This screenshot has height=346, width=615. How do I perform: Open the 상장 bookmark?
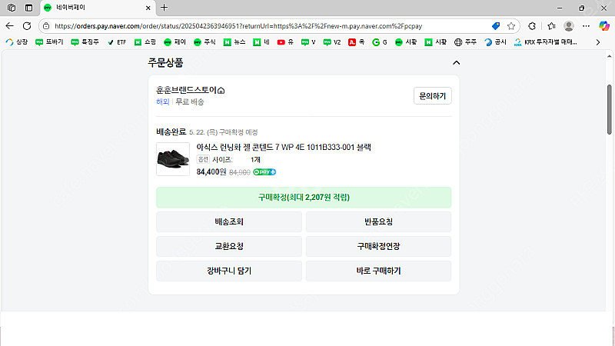pyautogui.click(x=17, y=42)
